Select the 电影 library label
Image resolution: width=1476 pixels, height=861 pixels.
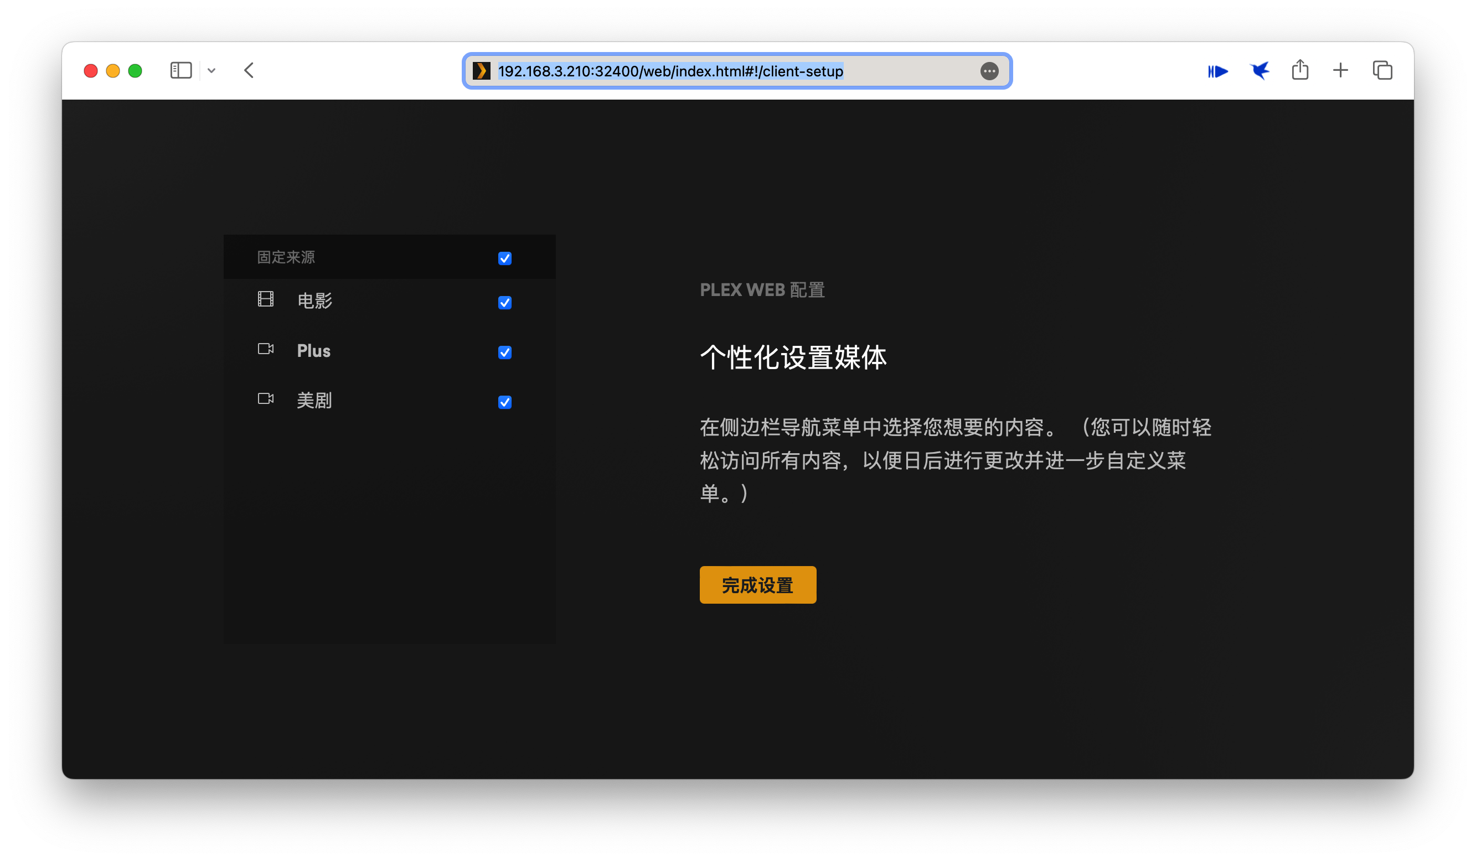tap(314, 301)
